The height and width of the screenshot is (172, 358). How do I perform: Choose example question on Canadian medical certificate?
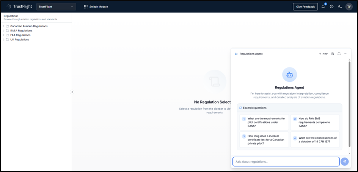tap(264, 139)
